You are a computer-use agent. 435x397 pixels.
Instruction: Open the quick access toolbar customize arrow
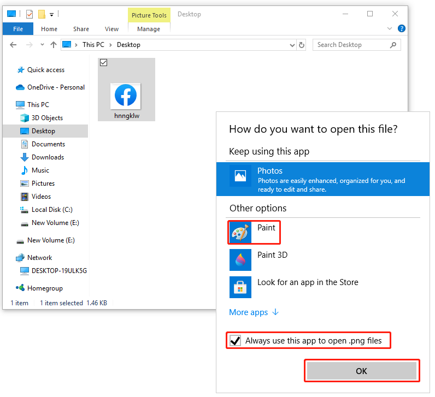51,14
